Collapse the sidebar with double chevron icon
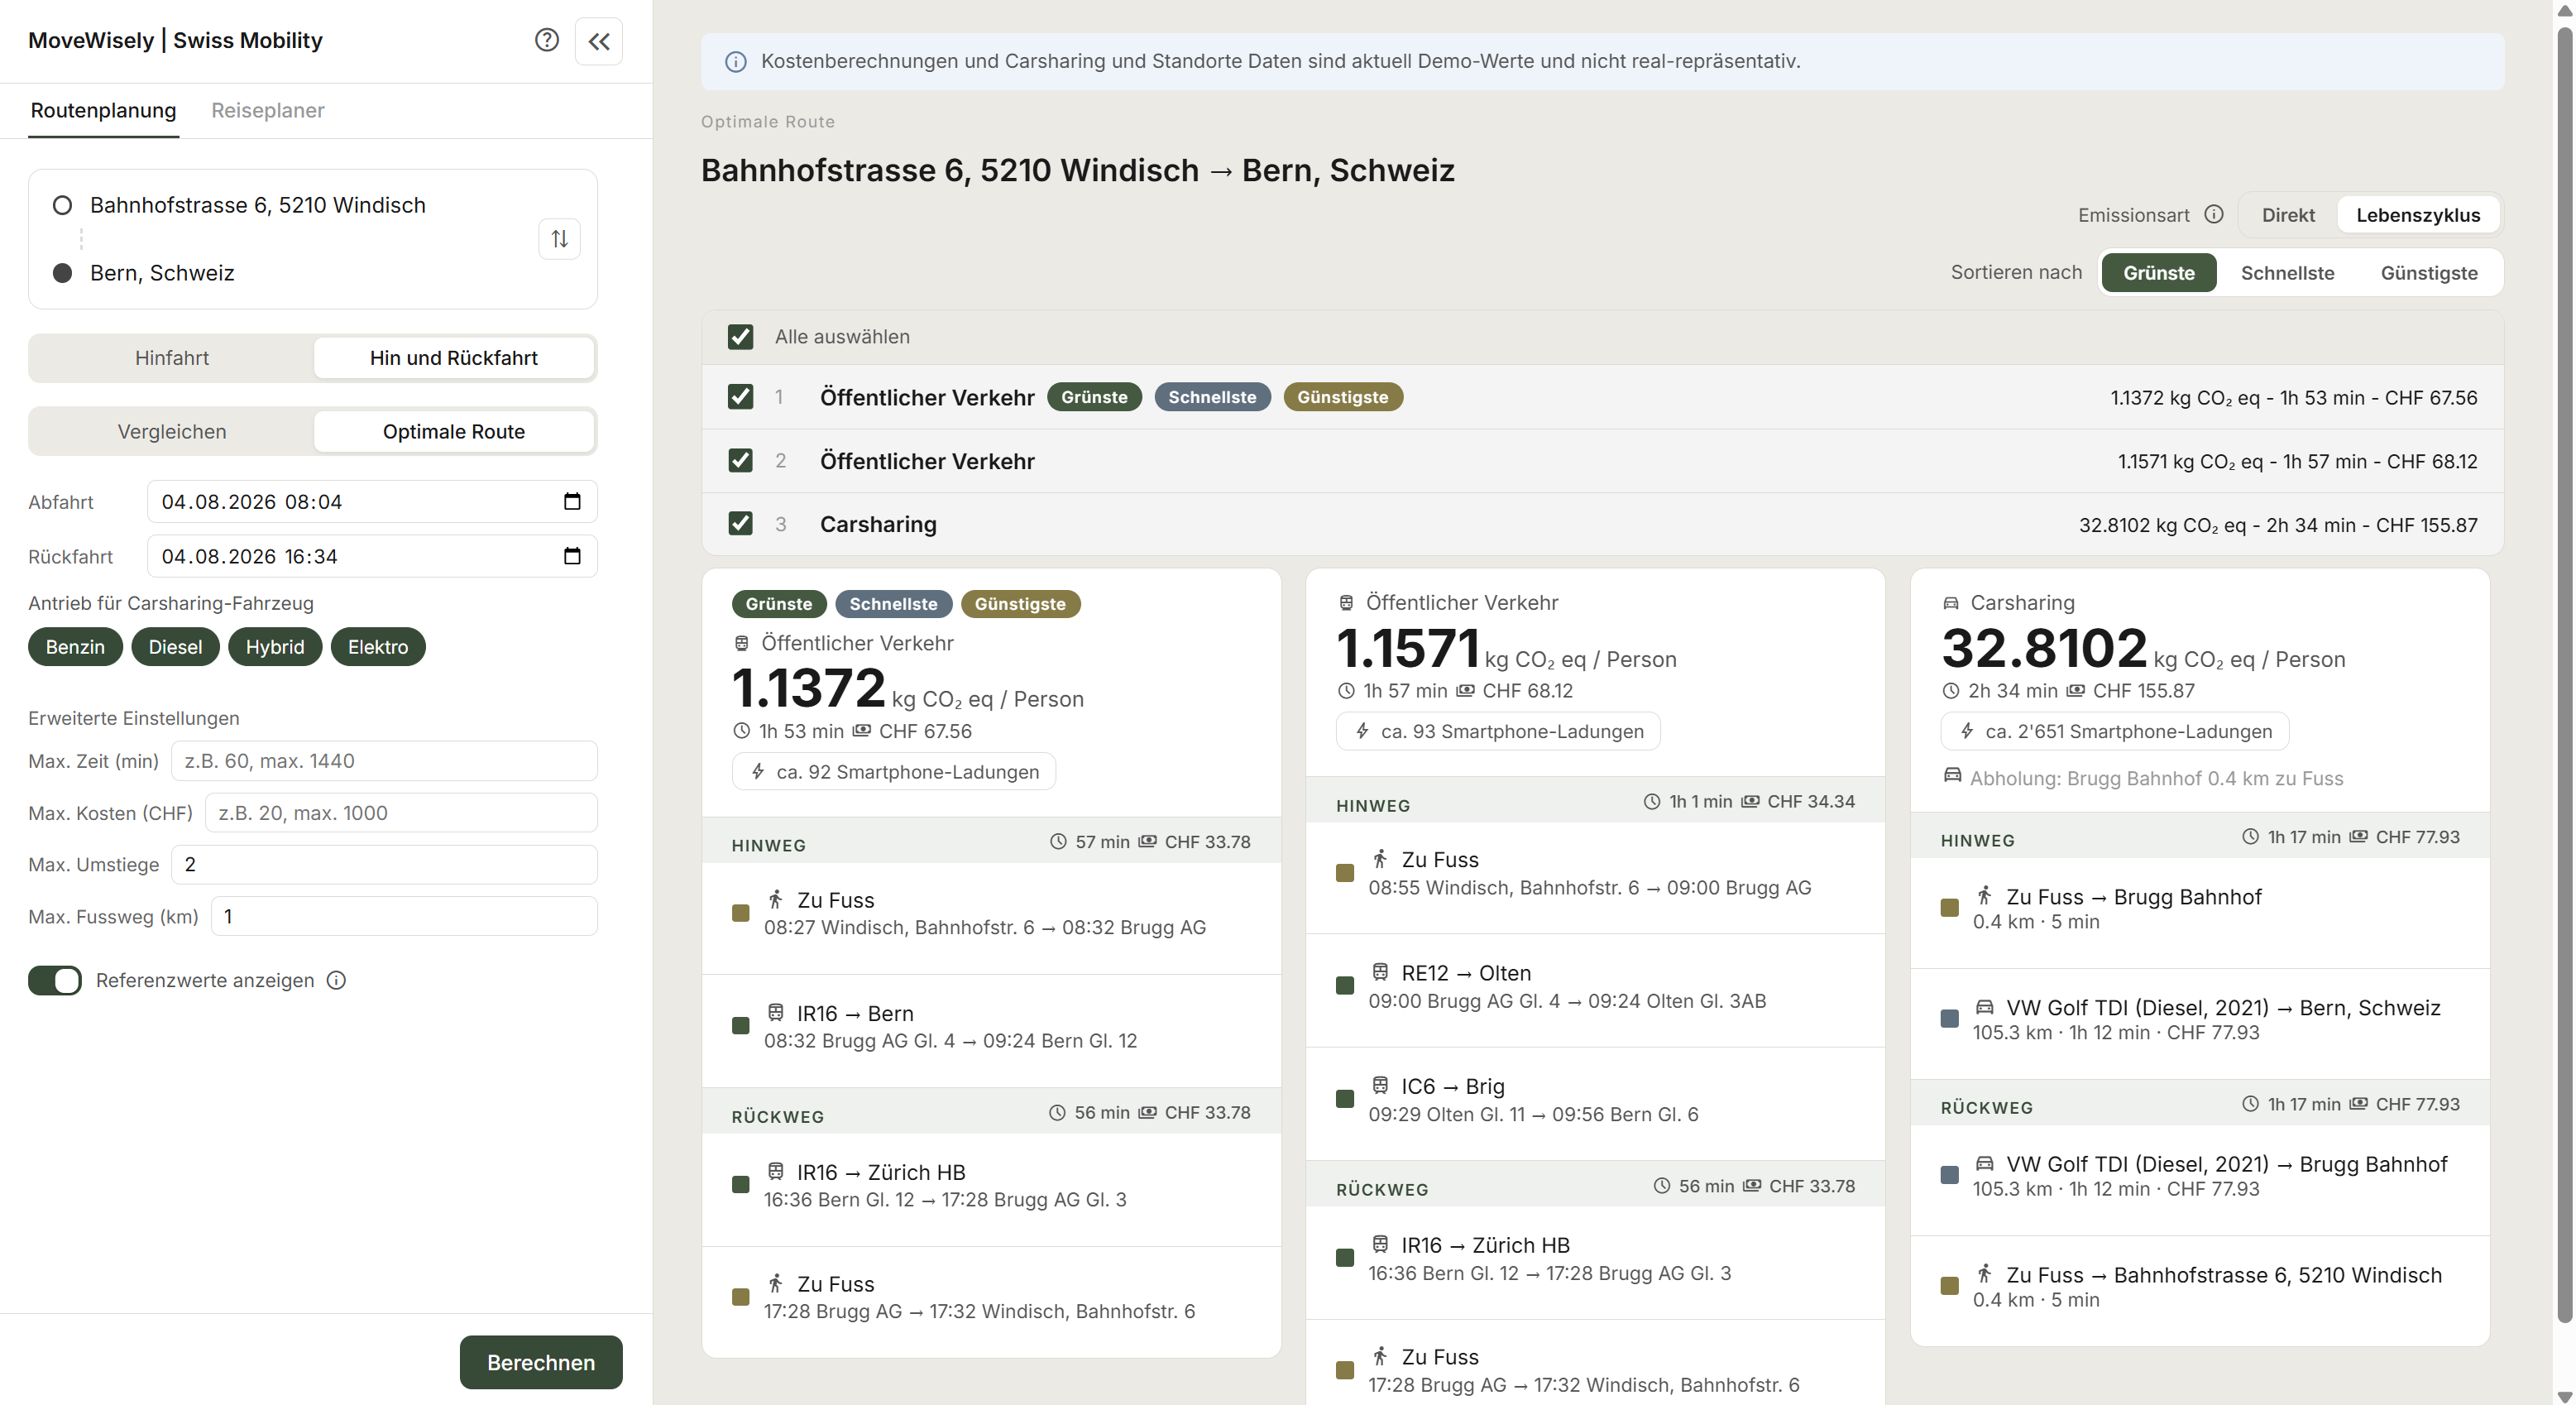 click(x=599, y=41)
